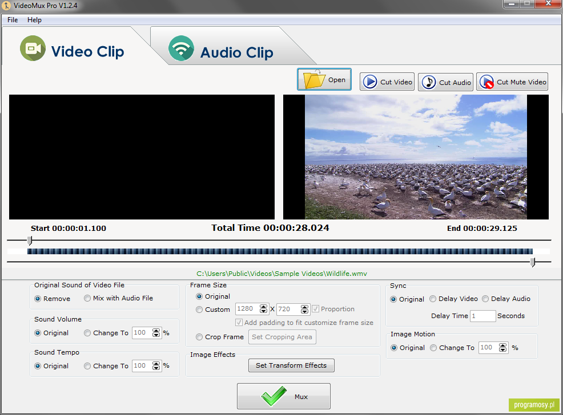The width and height of the screenshot is (563, 415).
Task: Click the muted play icon for Cut Mute Video
Action: click(x=487, y=82)
